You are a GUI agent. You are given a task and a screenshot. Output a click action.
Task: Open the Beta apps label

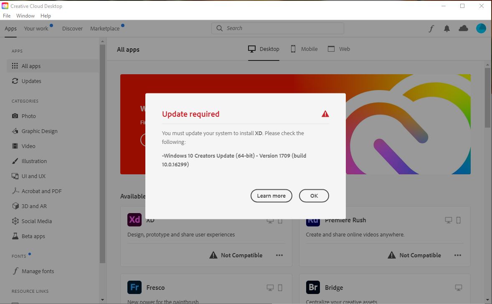[x=33, y=236]
